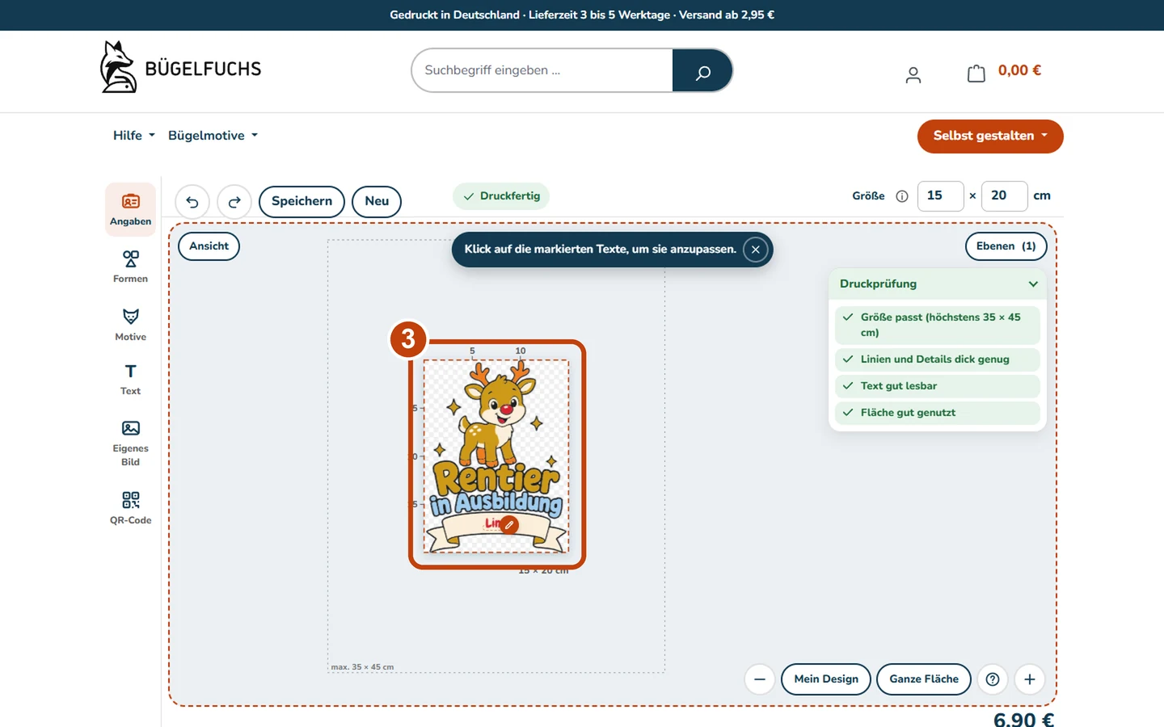This screenshot has height=727, width=1164.
Task: Click the Bügelfuchs fox logo
Action: click(x=180, y=68)
